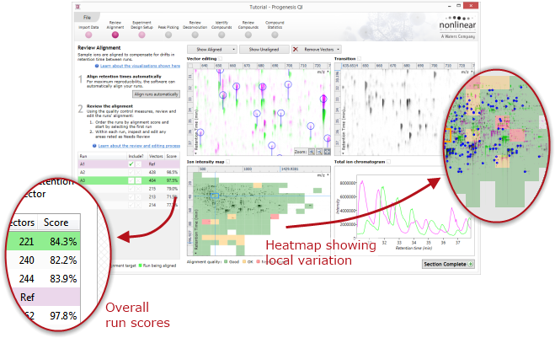Image resolution: width=555 pixels, height=338 pixels.
Task: Click the Show Unaligned button
Action: coord(264,49)
